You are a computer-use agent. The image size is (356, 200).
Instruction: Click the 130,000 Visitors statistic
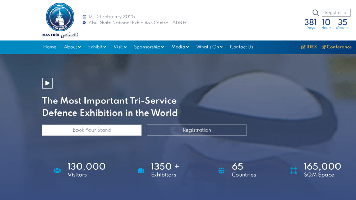coord(86,170)
